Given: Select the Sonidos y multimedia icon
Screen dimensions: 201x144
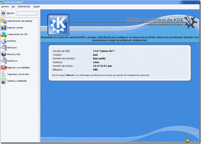Looking at the screenshot, I should click(x=4, y=81).
